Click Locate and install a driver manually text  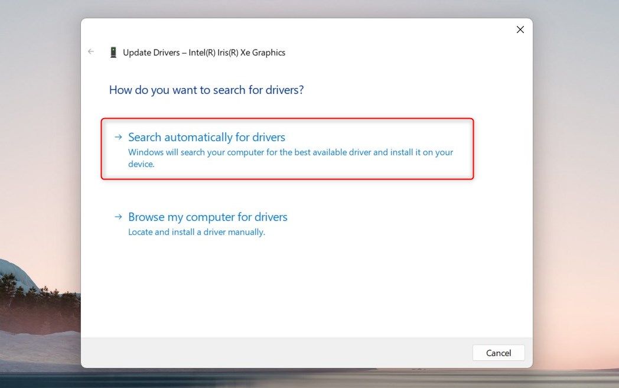click(196, 232)
